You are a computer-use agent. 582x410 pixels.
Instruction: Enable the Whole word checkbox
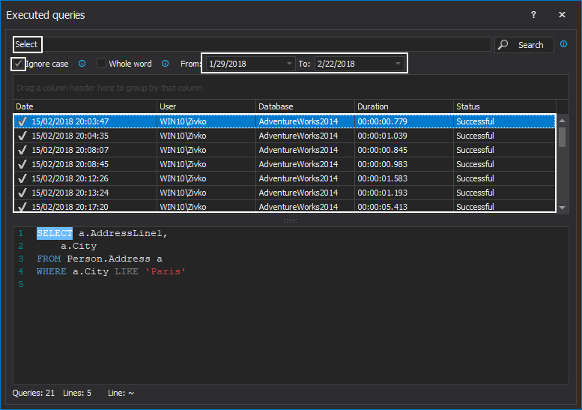click(x=102, y=64)
